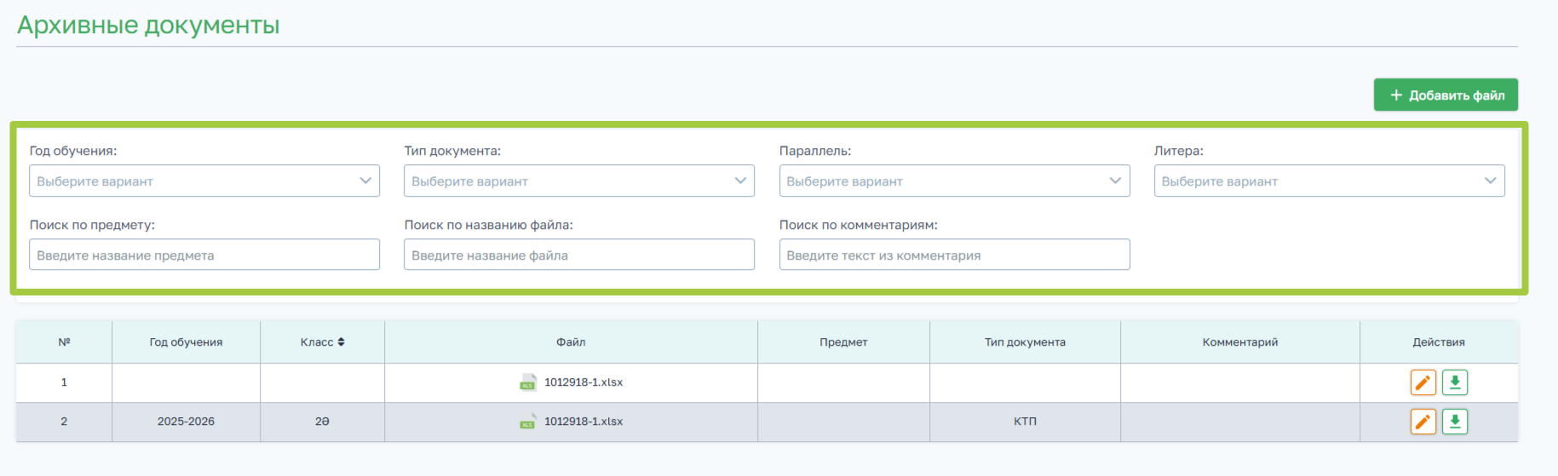Click the class cell in row 2
This screenshot has height=476, width=1558.
[x=322, y=422]
